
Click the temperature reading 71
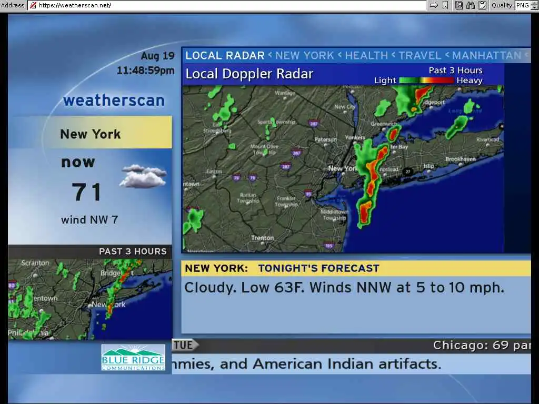click(x=87, y=192)
